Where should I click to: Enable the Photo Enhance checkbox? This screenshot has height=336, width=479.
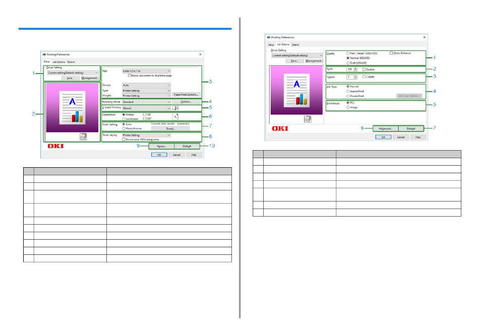391,53
